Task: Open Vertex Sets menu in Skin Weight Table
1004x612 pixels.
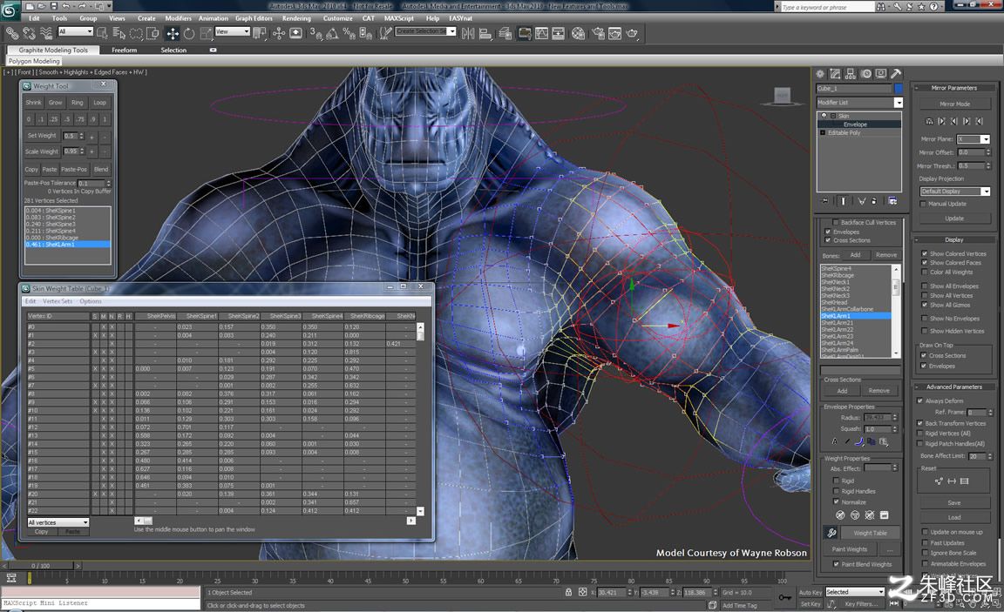Action: pos(58,301)
